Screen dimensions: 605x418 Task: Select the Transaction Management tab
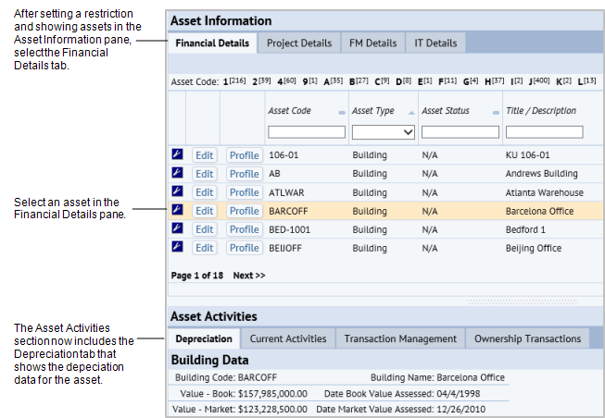(399, 338)
